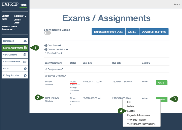This screenshot has width=182, height=130.
Task: Choose View Submissions from the Action menu
Action: pyautogui.click(x=137, y=120)
